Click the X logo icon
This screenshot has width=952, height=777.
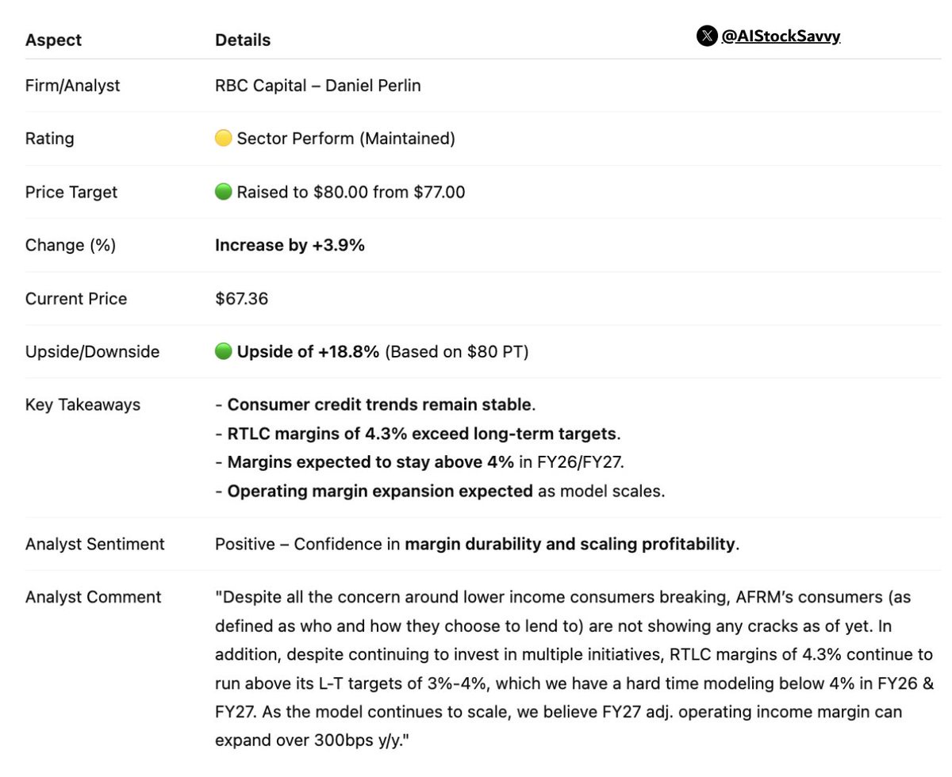[706, 36]
